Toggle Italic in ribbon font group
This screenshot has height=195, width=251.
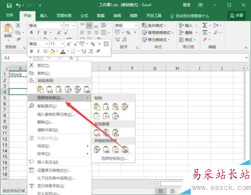(x=38, y=32)
